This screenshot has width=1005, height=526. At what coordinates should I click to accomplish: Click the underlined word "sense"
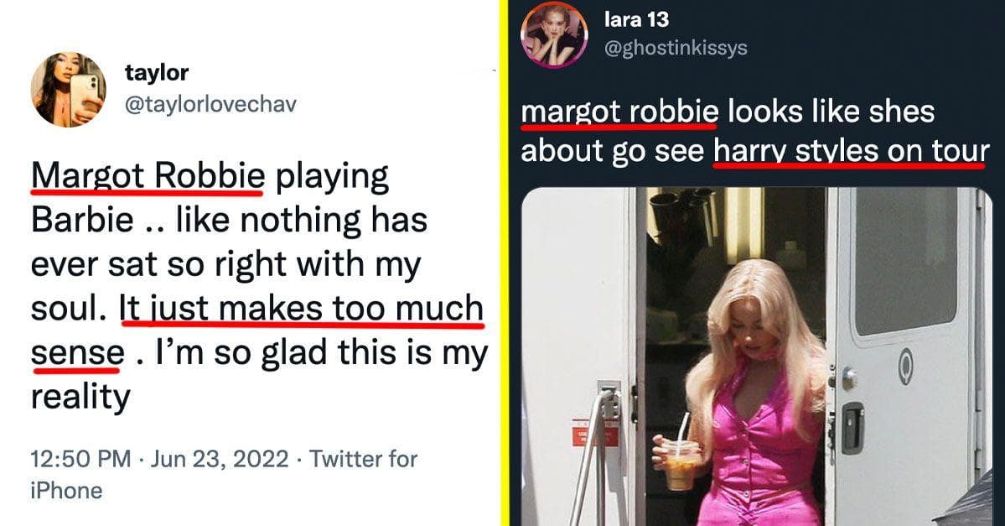[x=78, y=353]
